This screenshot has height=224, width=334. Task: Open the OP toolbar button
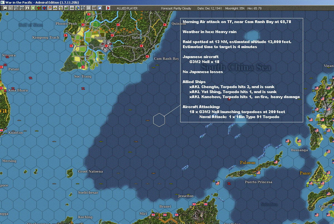[88, 8]
